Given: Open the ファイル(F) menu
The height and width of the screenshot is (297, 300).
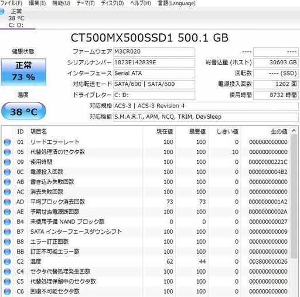Looking at the screenshot, I should click(11, 3).
